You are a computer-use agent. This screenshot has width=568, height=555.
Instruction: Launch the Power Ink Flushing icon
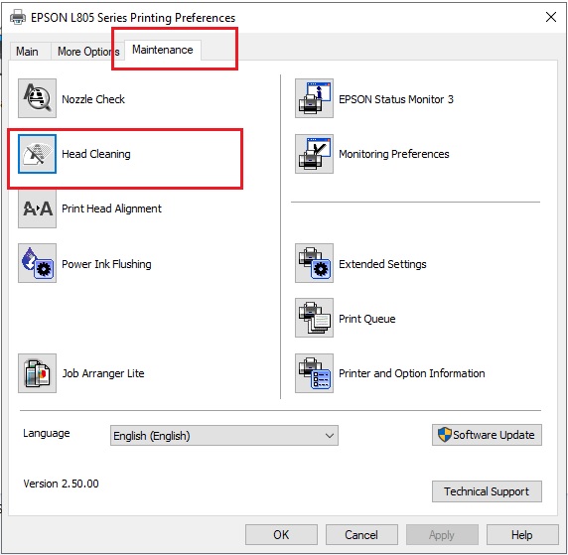(x=38, y=263)
